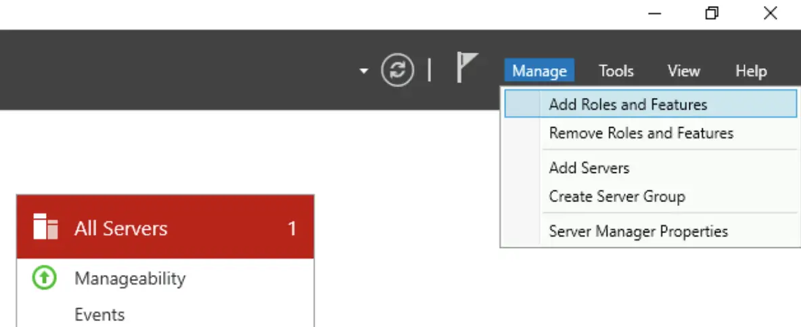Open the notifications flag icon
Screen dimensions: 801x327
(467, 68)
